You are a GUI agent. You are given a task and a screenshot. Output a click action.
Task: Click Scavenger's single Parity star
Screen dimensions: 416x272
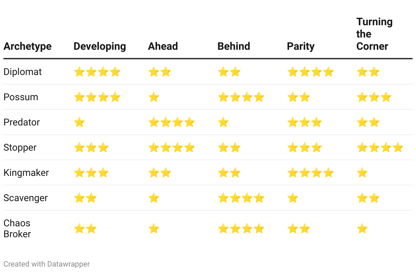coord(293,198)
